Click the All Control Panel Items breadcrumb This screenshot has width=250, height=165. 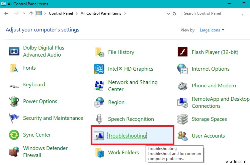[x=101, y=13]
